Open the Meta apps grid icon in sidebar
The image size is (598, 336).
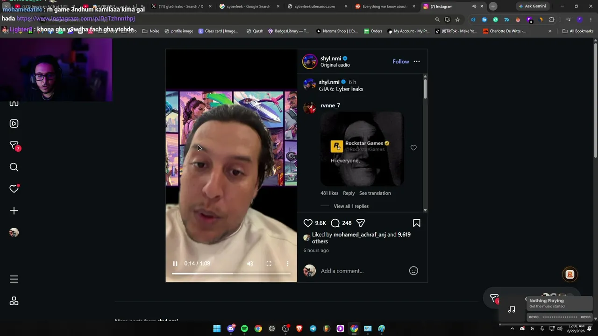tap(14, 301)
